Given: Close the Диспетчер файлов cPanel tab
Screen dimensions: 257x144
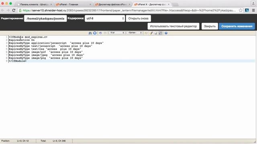Looking at the screenshot, I should [129, 4].
